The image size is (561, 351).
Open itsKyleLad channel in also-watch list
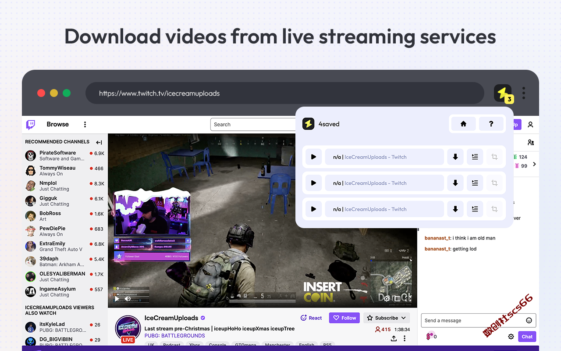click(x=65, y=327)
